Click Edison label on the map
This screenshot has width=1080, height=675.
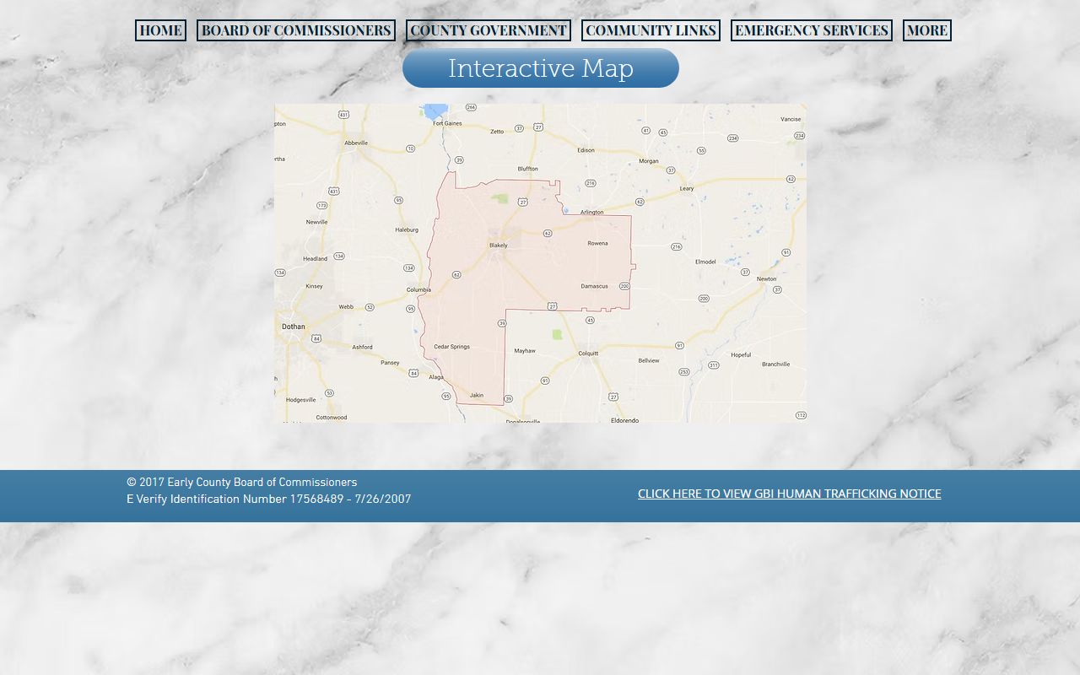[586, 150]
